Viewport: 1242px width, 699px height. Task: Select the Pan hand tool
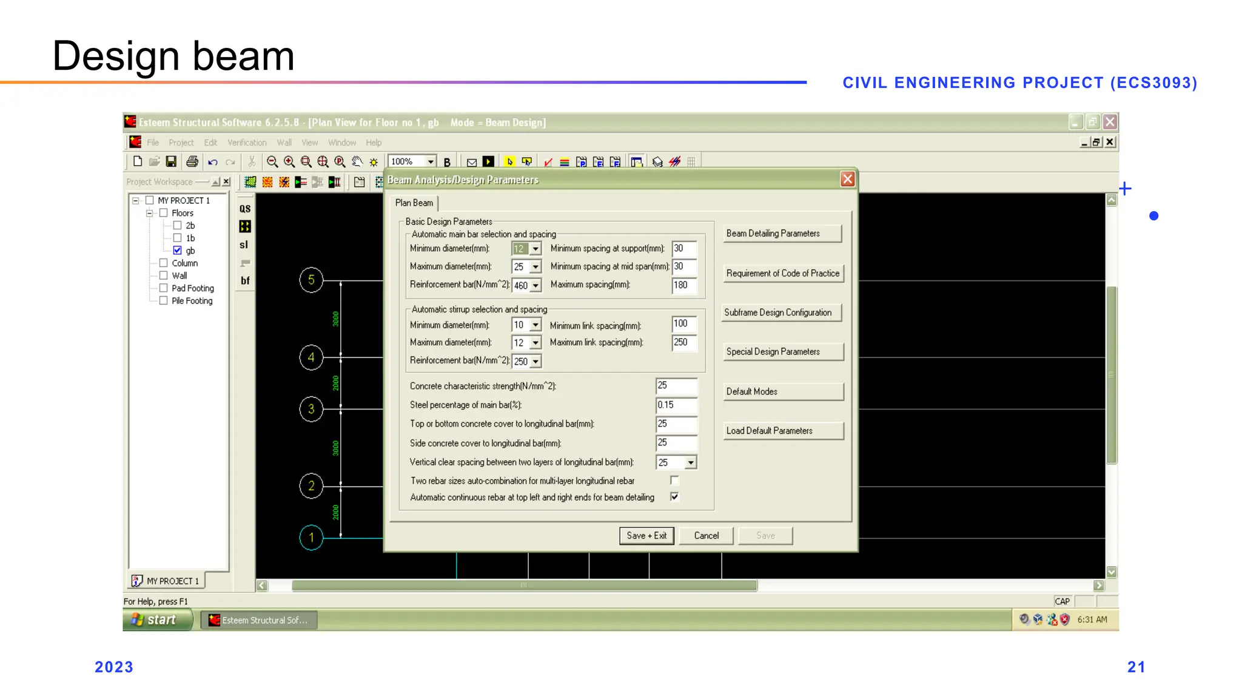pos(357,161)
